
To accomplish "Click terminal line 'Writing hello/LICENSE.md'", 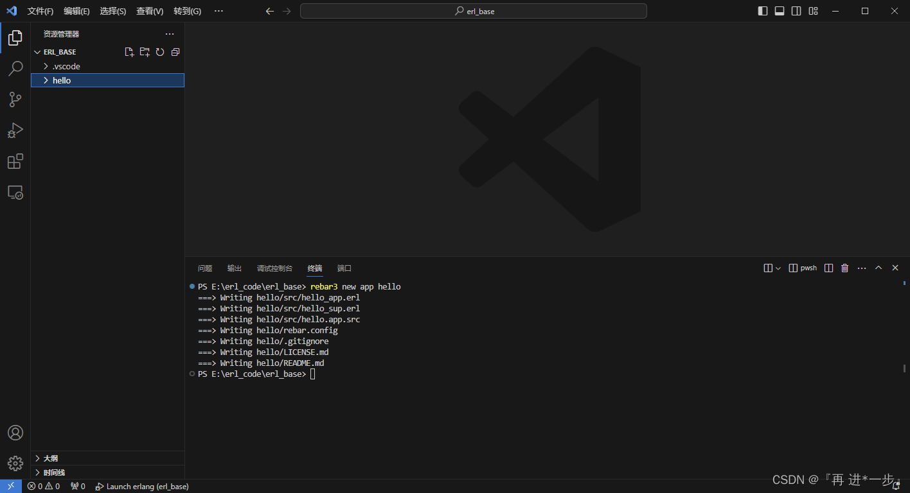I will coord(263,352).
